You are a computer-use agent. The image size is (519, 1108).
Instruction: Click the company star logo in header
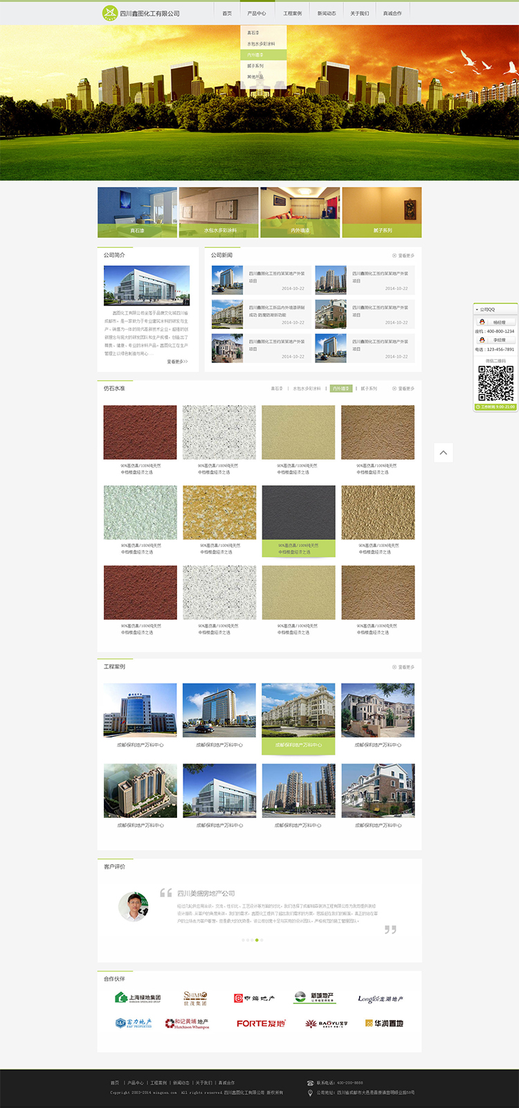(x=110, y=13)
